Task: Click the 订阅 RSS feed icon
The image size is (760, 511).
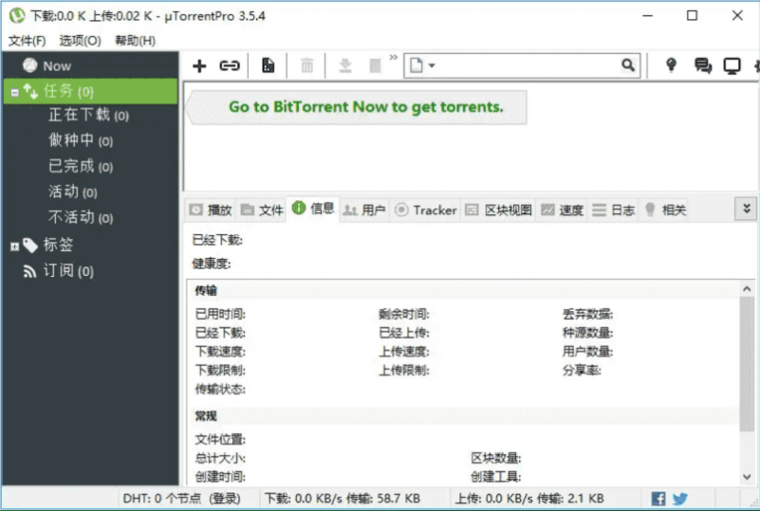Action: [x=30, y=271]
